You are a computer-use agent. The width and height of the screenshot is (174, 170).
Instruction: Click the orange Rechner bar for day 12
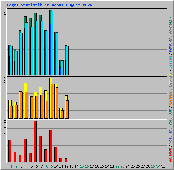(x=67, y=109)
